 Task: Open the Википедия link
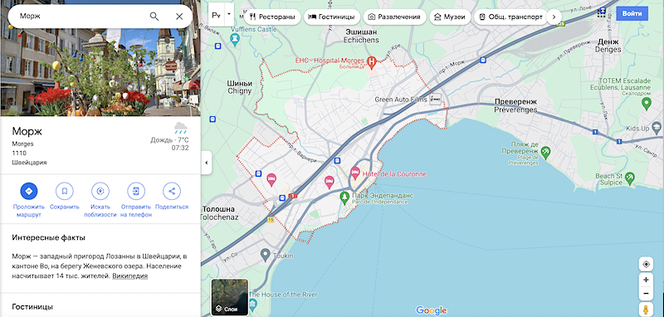coord(130,276)
